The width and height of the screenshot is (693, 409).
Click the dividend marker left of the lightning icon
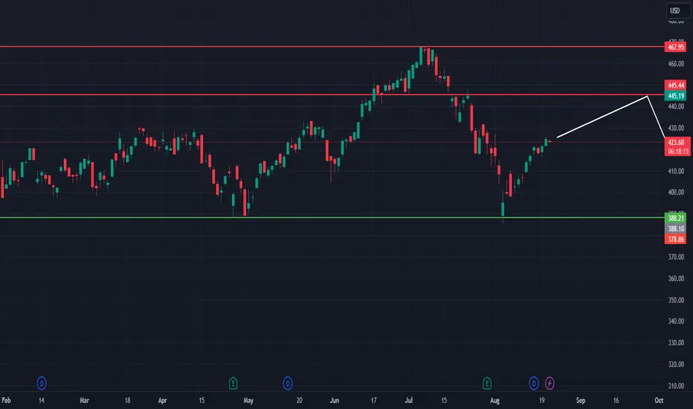[534, 383]
